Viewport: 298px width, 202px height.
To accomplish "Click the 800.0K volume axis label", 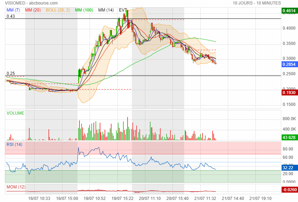I will pyautogui.click(x=289, y=119).
